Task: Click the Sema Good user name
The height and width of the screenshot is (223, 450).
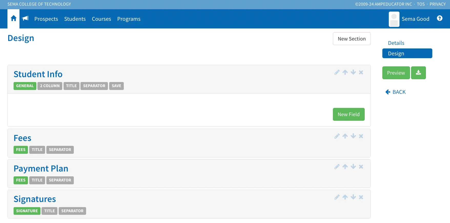Action: pos(415,19)
